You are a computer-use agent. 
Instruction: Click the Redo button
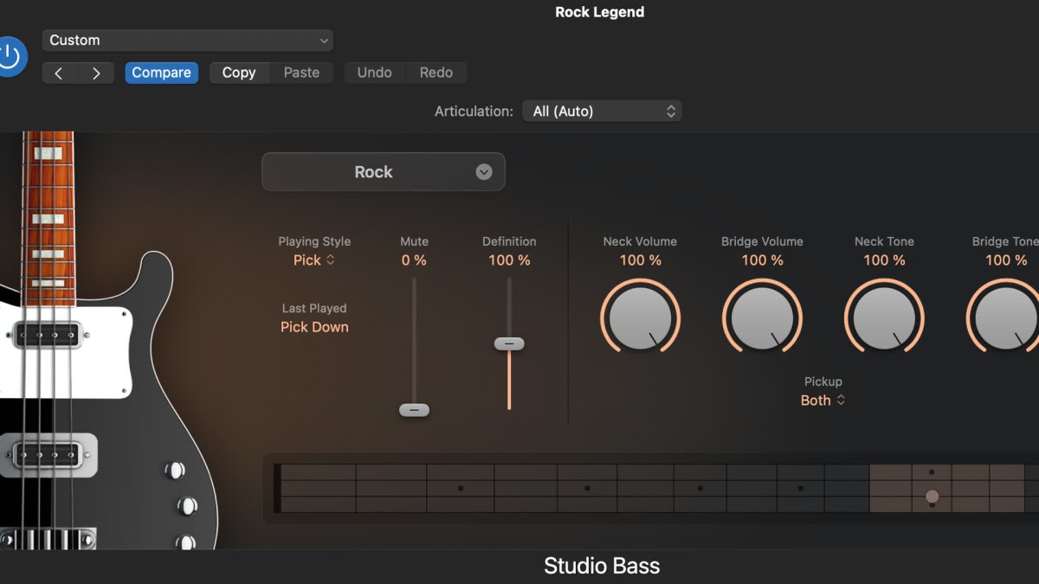436,74
